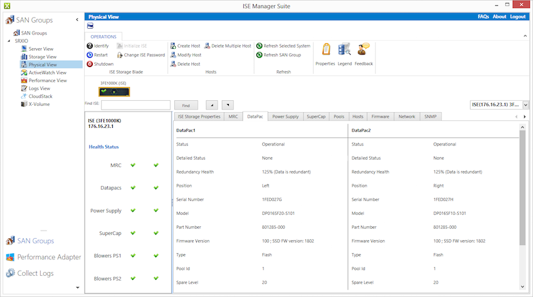Screen dimensions: 533x297
Task: Collapse the SRXIO tree node
Action: coord(9,41)
